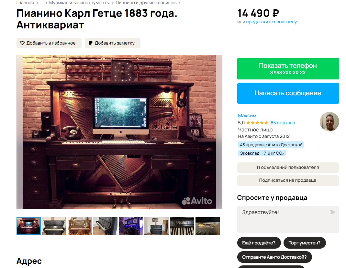Viewport: 346px width, 268px height.
Task: Click the note icon on Добавить заметку
Action: pos(91,43)
